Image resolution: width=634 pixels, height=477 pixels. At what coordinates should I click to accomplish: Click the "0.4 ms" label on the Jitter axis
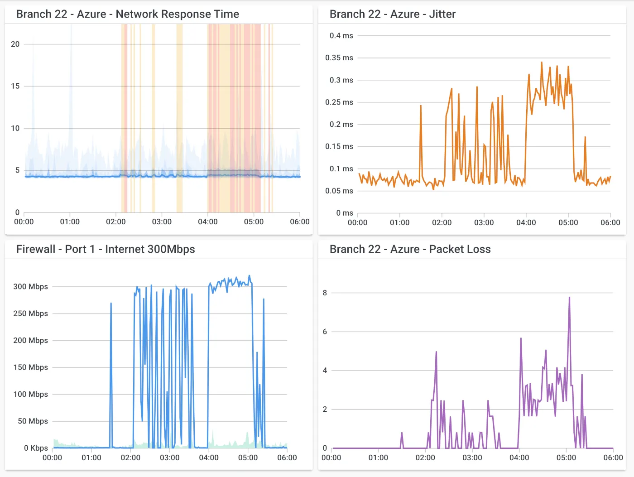341,36
